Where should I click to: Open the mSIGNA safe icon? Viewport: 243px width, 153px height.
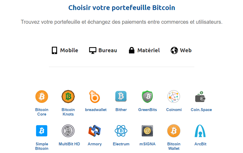click(147, 131)
